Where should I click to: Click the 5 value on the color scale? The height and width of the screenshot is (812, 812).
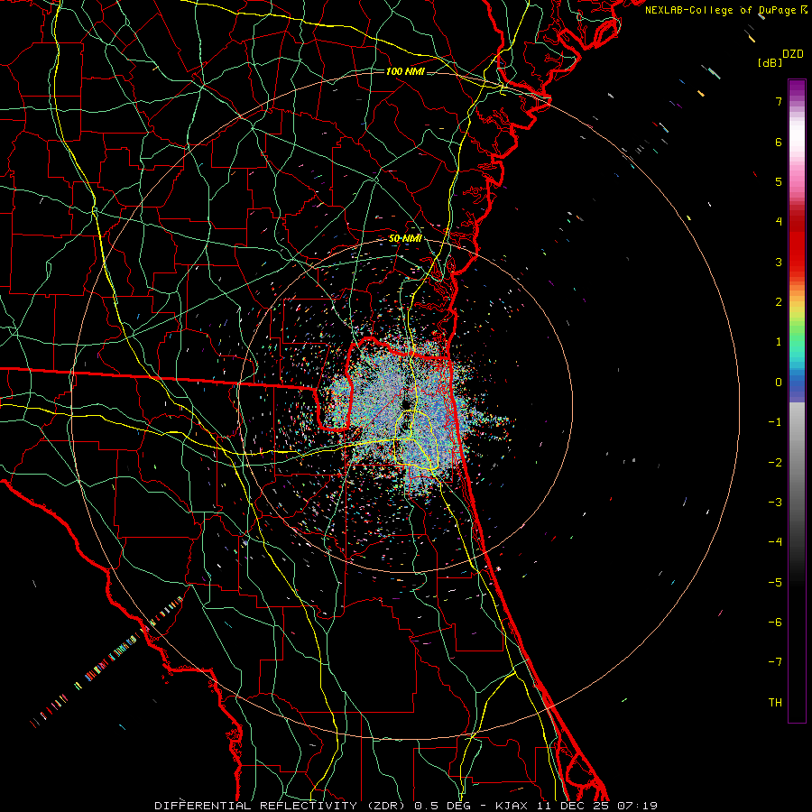[x=779, y=181]
